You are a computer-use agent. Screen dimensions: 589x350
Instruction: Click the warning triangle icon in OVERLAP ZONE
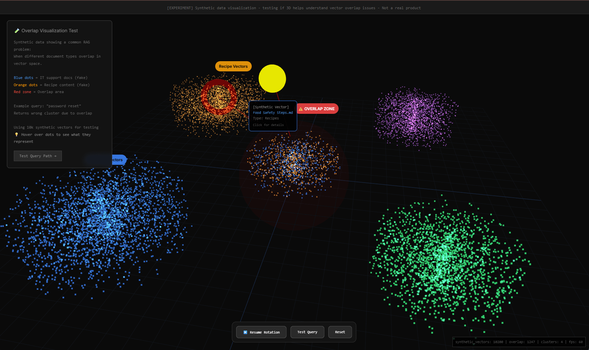click(x=301, y=109)
